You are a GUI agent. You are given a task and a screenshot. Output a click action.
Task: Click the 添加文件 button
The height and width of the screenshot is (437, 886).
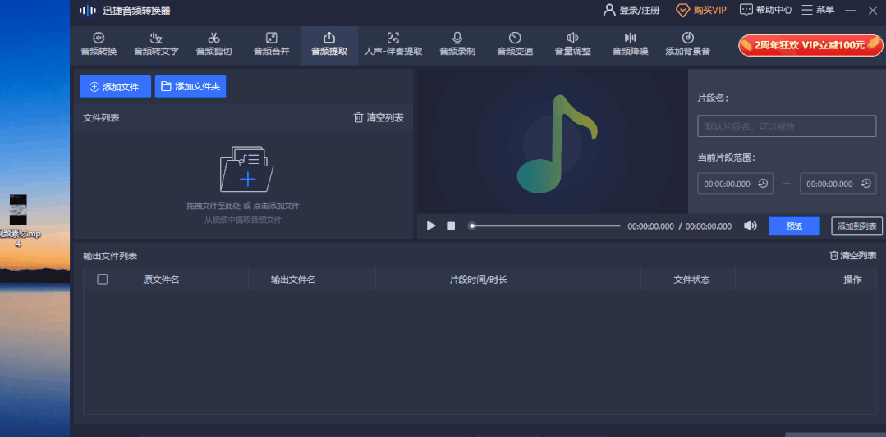coord(115,86)
